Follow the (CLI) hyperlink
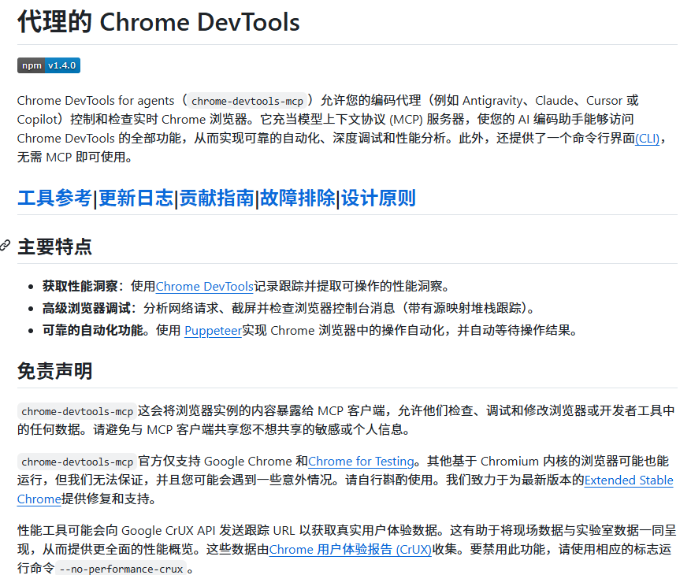The width and height of the screenshot is (691, 575). 647,139
